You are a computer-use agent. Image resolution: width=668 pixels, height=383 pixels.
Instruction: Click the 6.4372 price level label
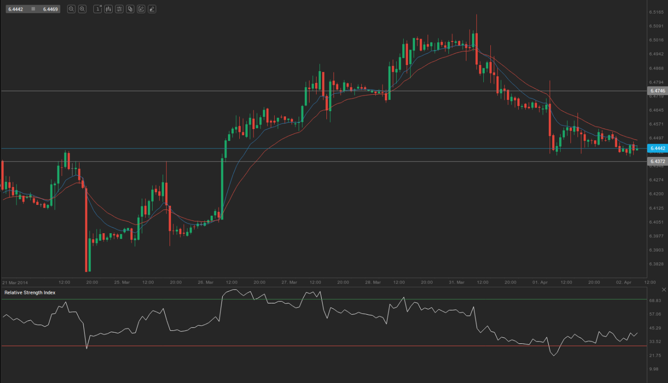pyautogui.click(x=657, y=161)
